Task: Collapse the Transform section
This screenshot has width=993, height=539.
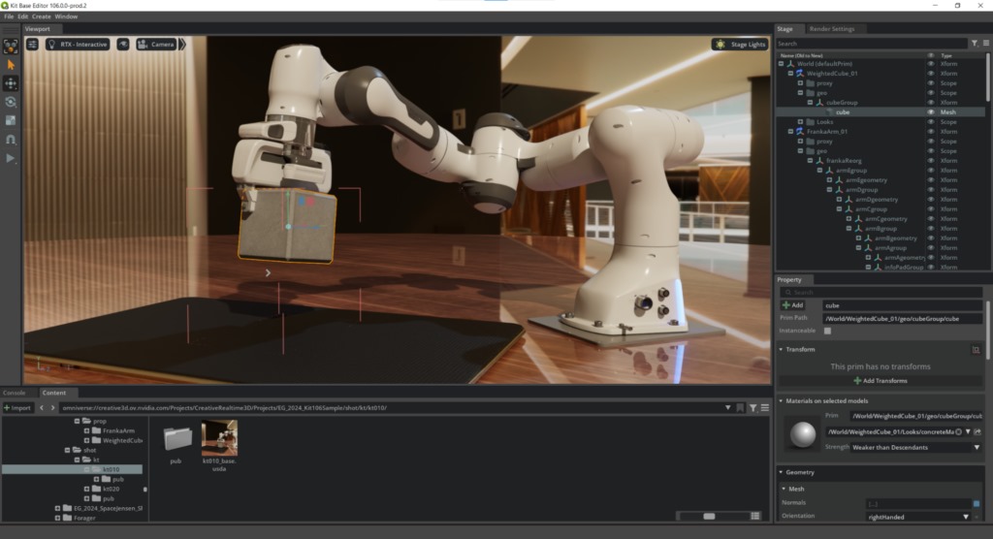Action: coord(781,350)
